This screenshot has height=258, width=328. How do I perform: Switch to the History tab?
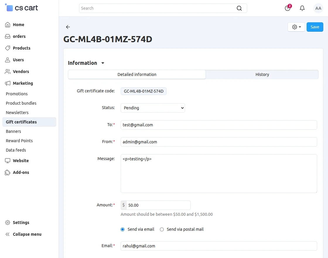[x=262, y=74]
